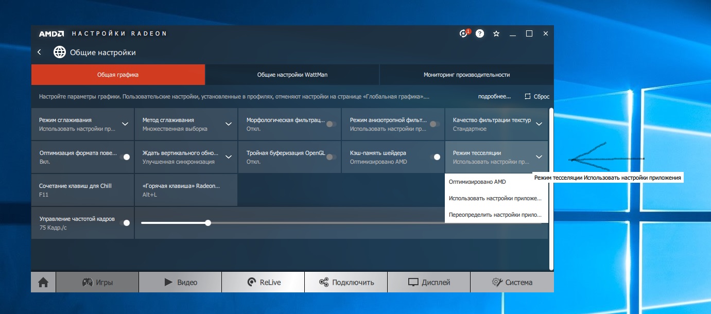
Task: Click the favorites star icon in title bar
Action: [496, 33]
